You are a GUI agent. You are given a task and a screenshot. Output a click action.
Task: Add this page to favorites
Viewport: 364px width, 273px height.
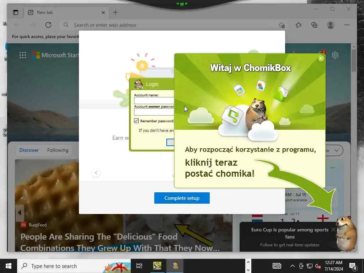tap(282, 25)
